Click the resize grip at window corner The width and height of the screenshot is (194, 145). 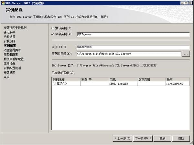tap(192, 143)
